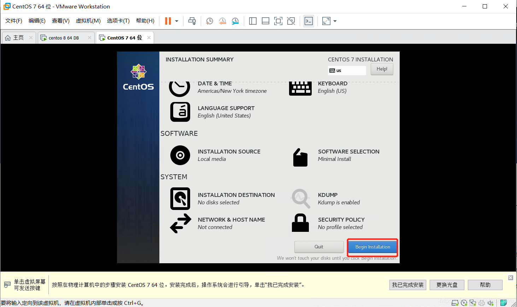Open the stretch guest dropdown arrow

point(335,21)
